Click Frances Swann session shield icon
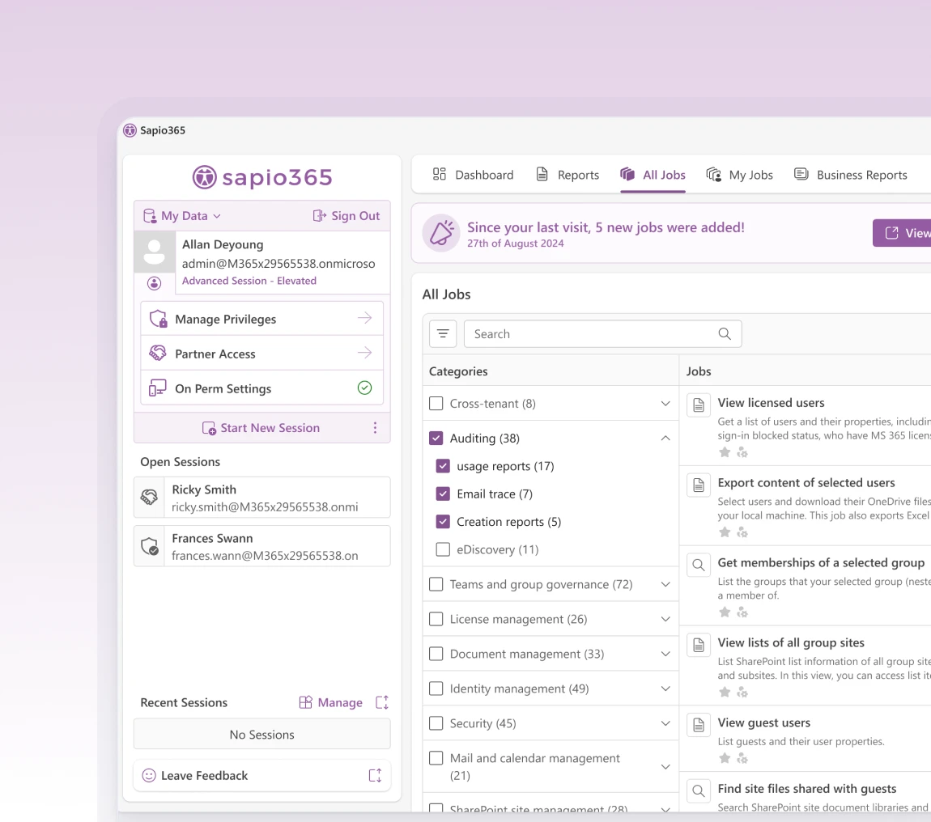The width and height of the screenshot is (931, 822). pos(150,546)
